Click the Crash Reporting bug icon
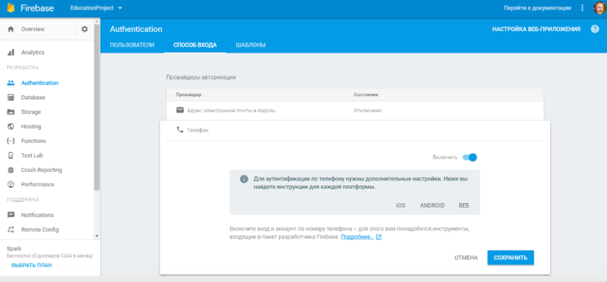Screen dimensions: 607x282 pos(11,170)
